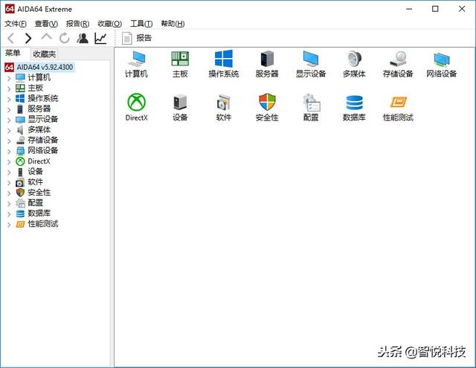Select 操作系统 in the left tree
Viewport: 476px width, 368px height.
tap(36, 98)
